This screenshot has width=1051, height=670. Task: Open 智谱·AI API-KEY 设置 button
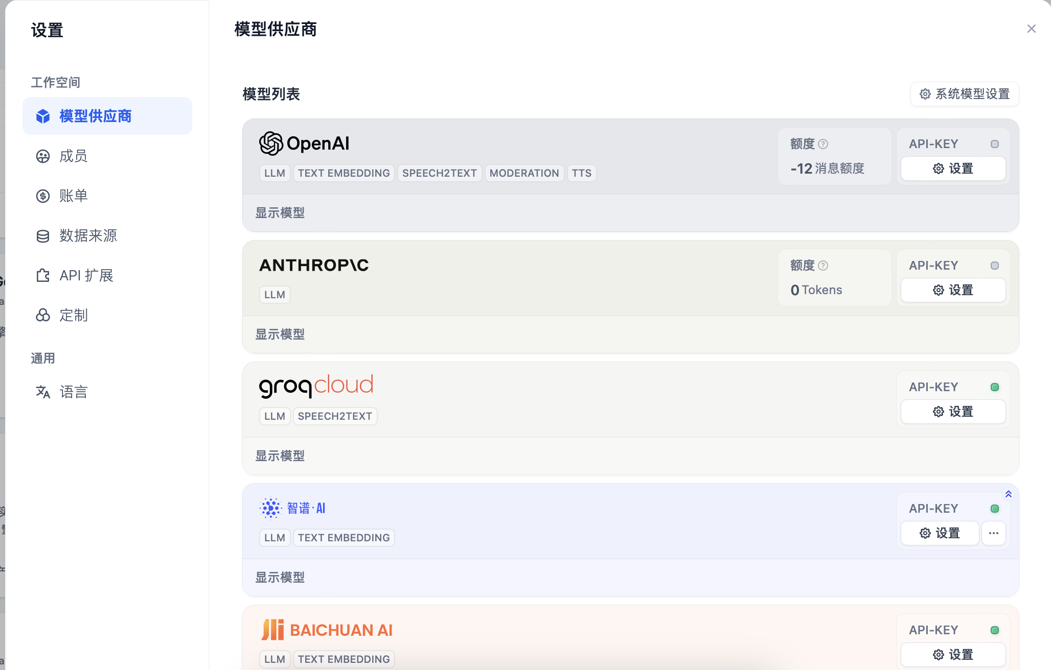tap(940, 533)
